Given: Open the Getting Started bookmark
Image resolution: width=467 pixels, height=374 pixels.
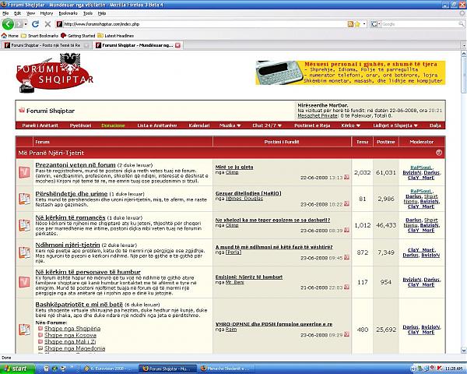Looking at the screenshot, I should (78, 36).
